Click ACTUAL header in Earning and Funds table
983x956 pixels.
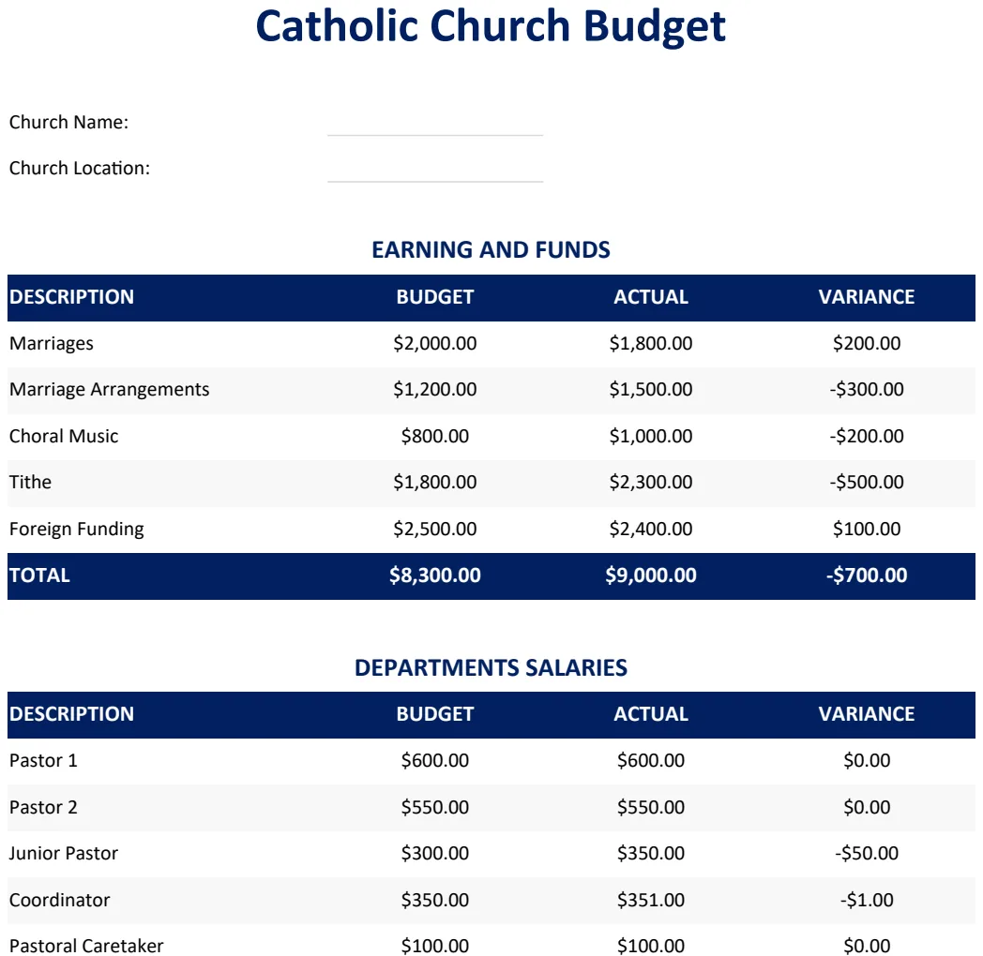[x=651, y=297]
